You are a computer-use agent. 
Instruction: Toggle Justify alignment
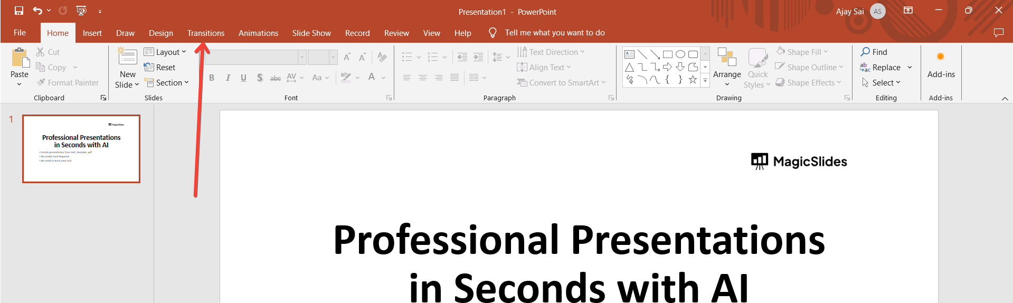[455, 78]
